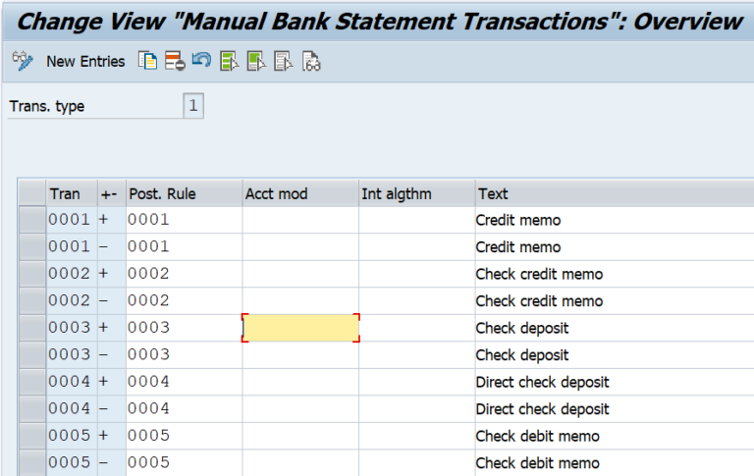
Task: Click the Trans. type label
Action: [x=47, y=106]
